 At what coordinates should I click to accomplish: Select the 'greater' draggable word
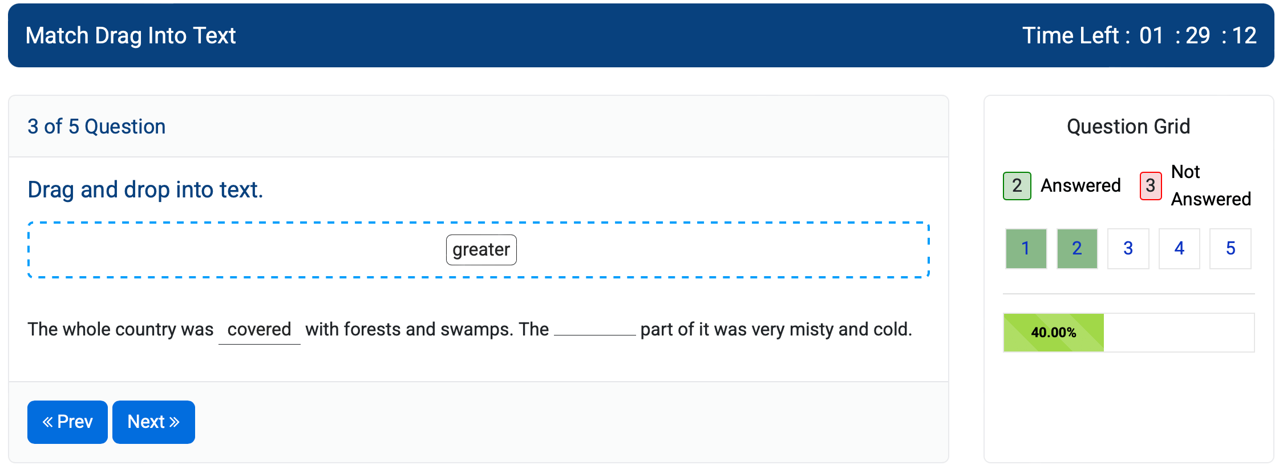[x=481, y=250]
